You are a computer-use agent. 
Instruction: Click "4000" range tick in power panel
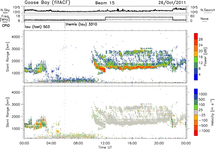(16, 37)
